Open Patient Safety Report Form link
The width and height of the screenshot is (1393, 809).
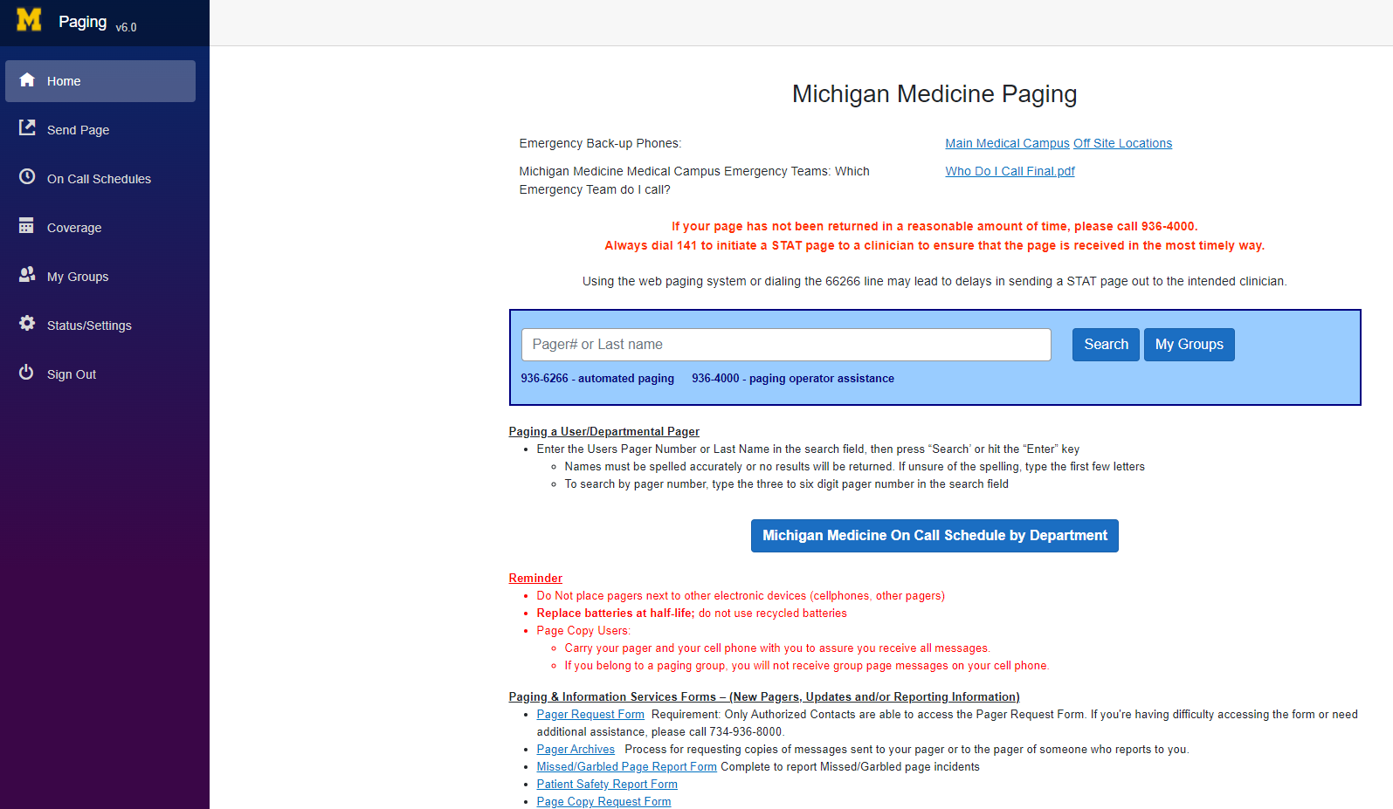[607, 785]
